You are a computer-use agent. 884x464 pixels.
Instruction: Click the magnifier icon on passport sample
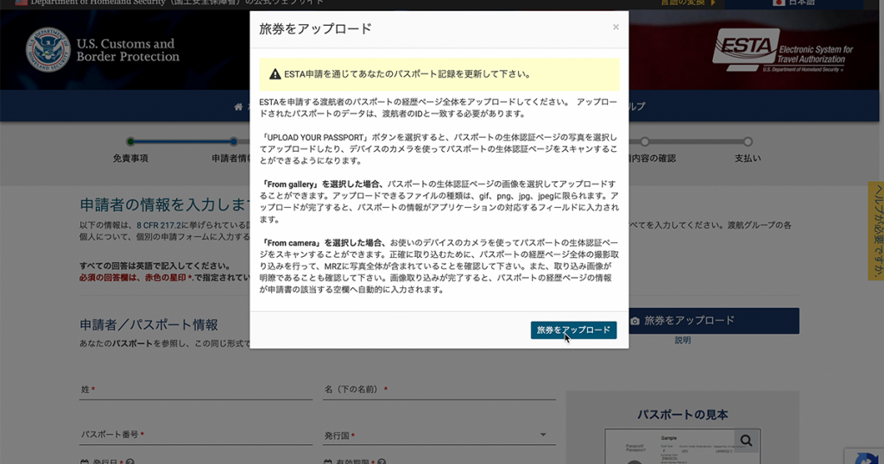click(x=746, y=441)
